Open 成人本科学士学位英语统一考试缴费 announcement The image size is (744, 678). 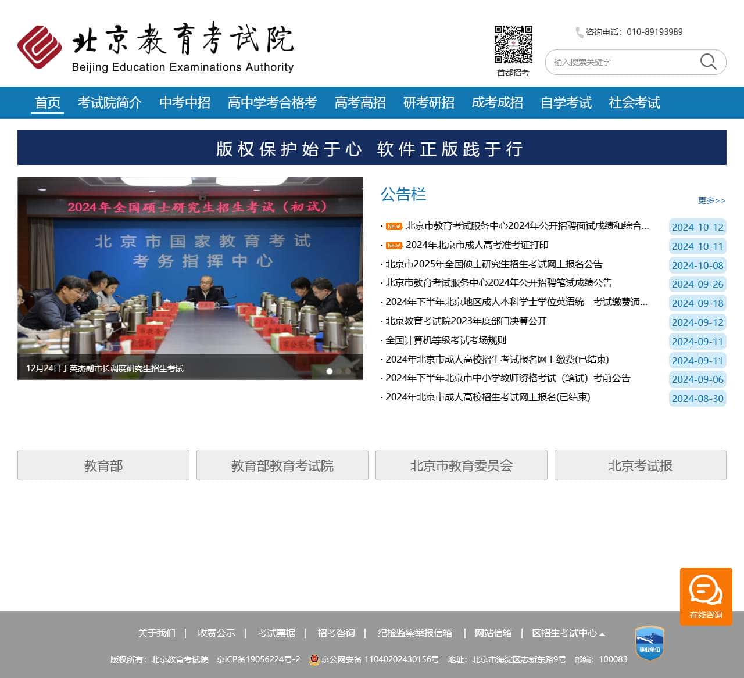point(516,302)
